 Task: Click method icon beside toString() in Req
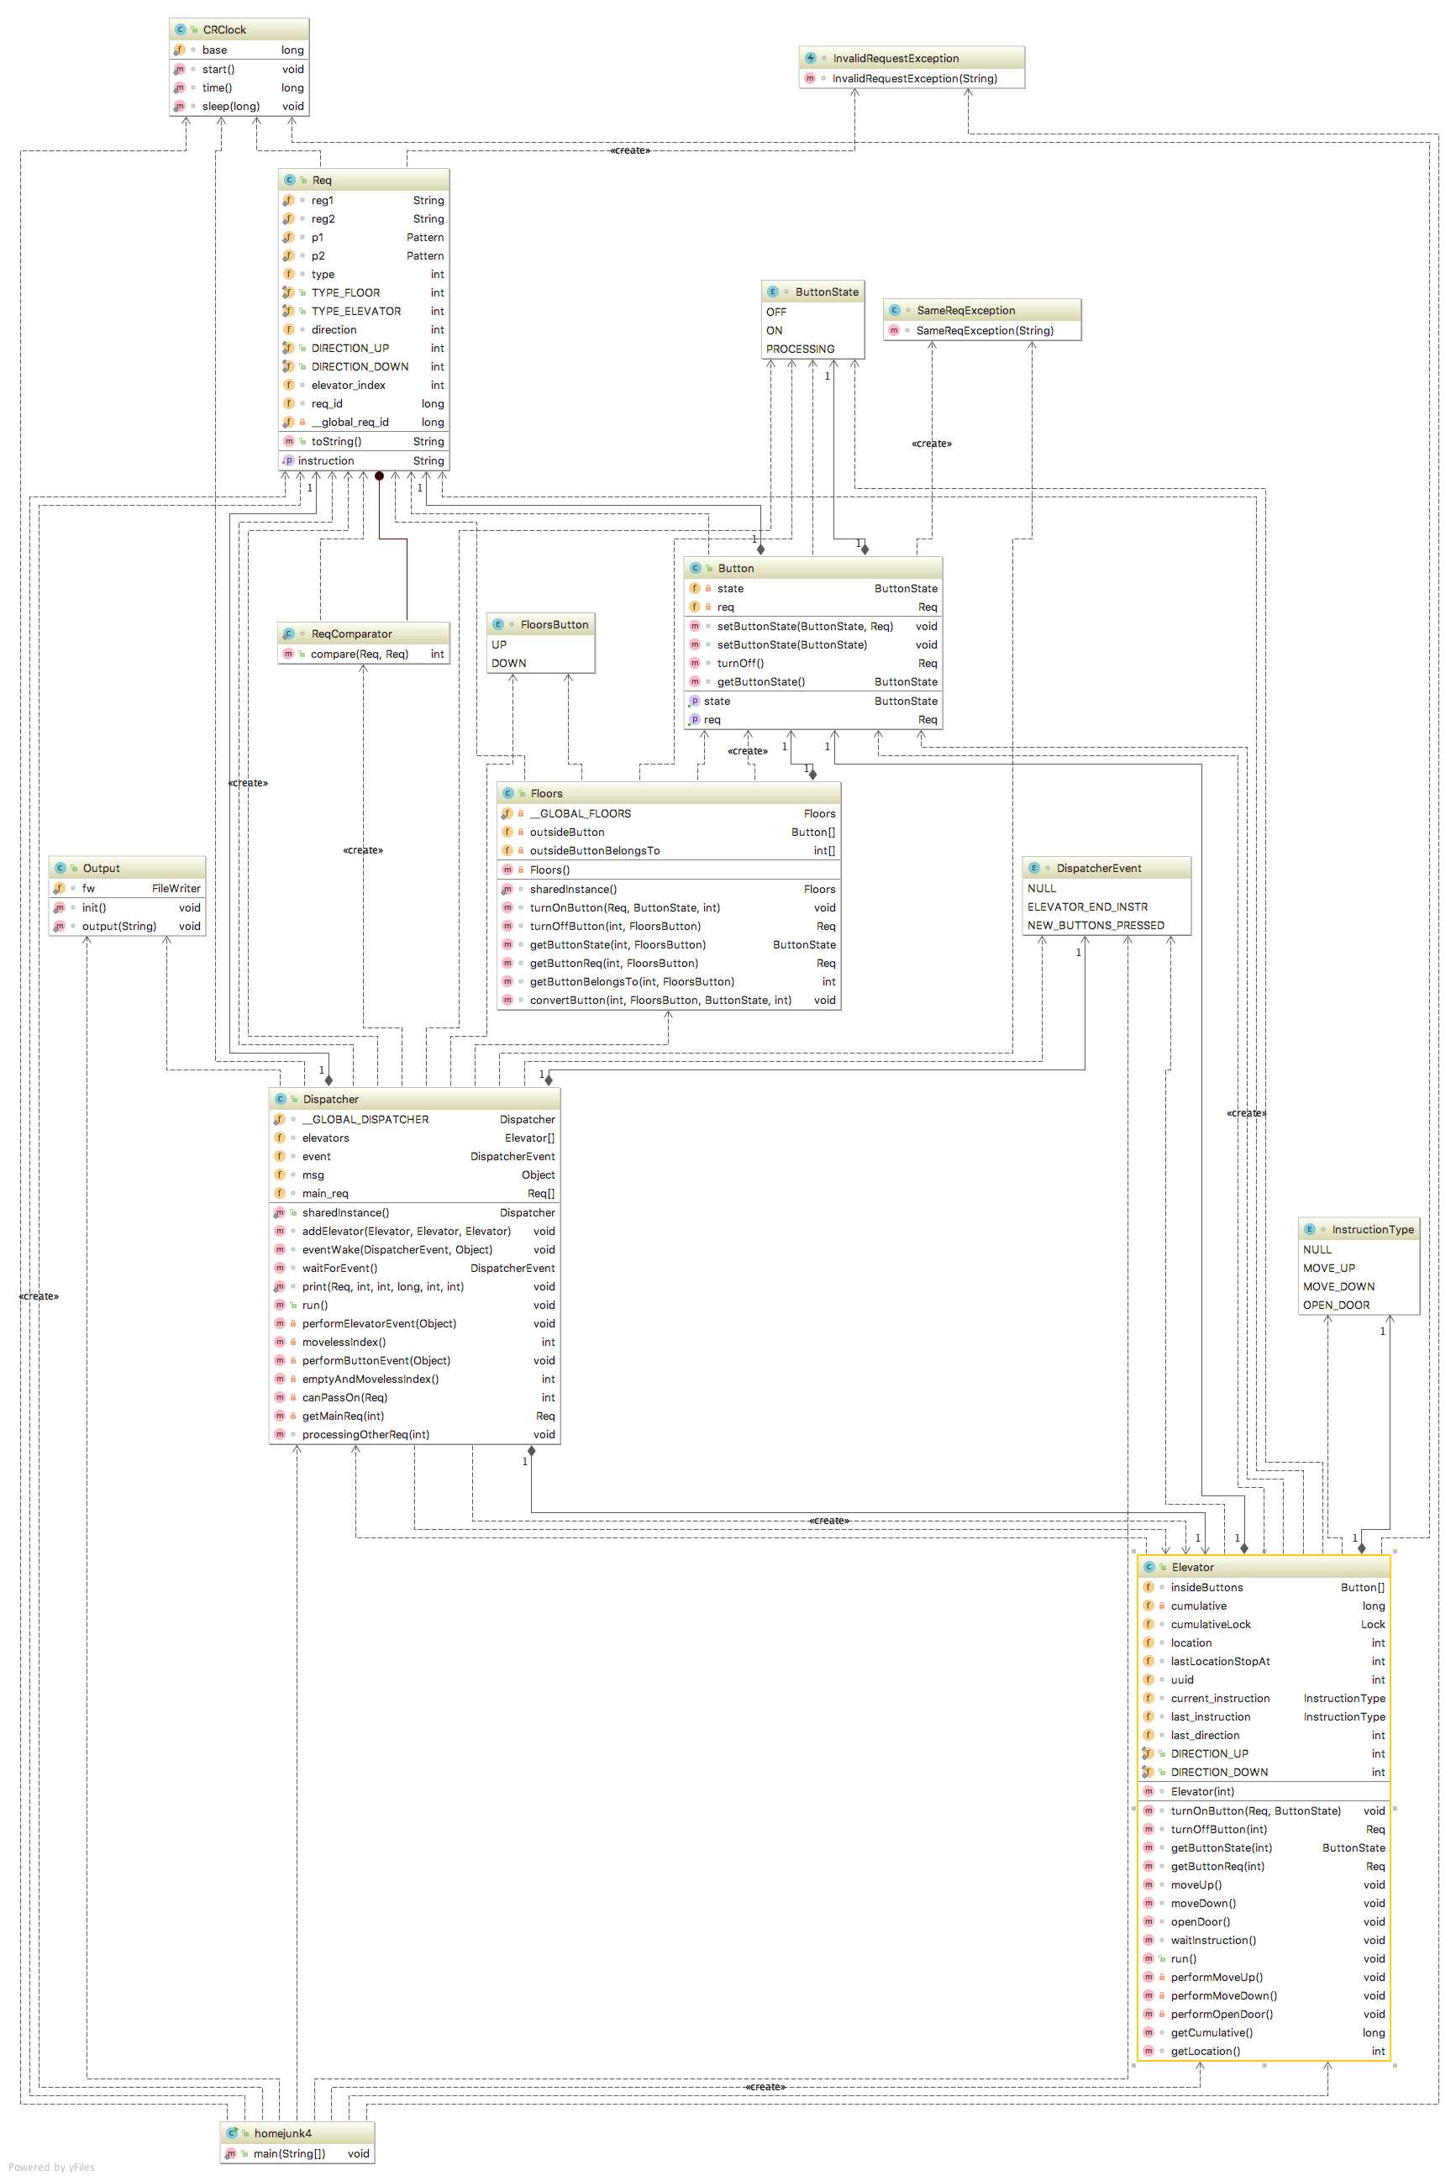(288, 442)
